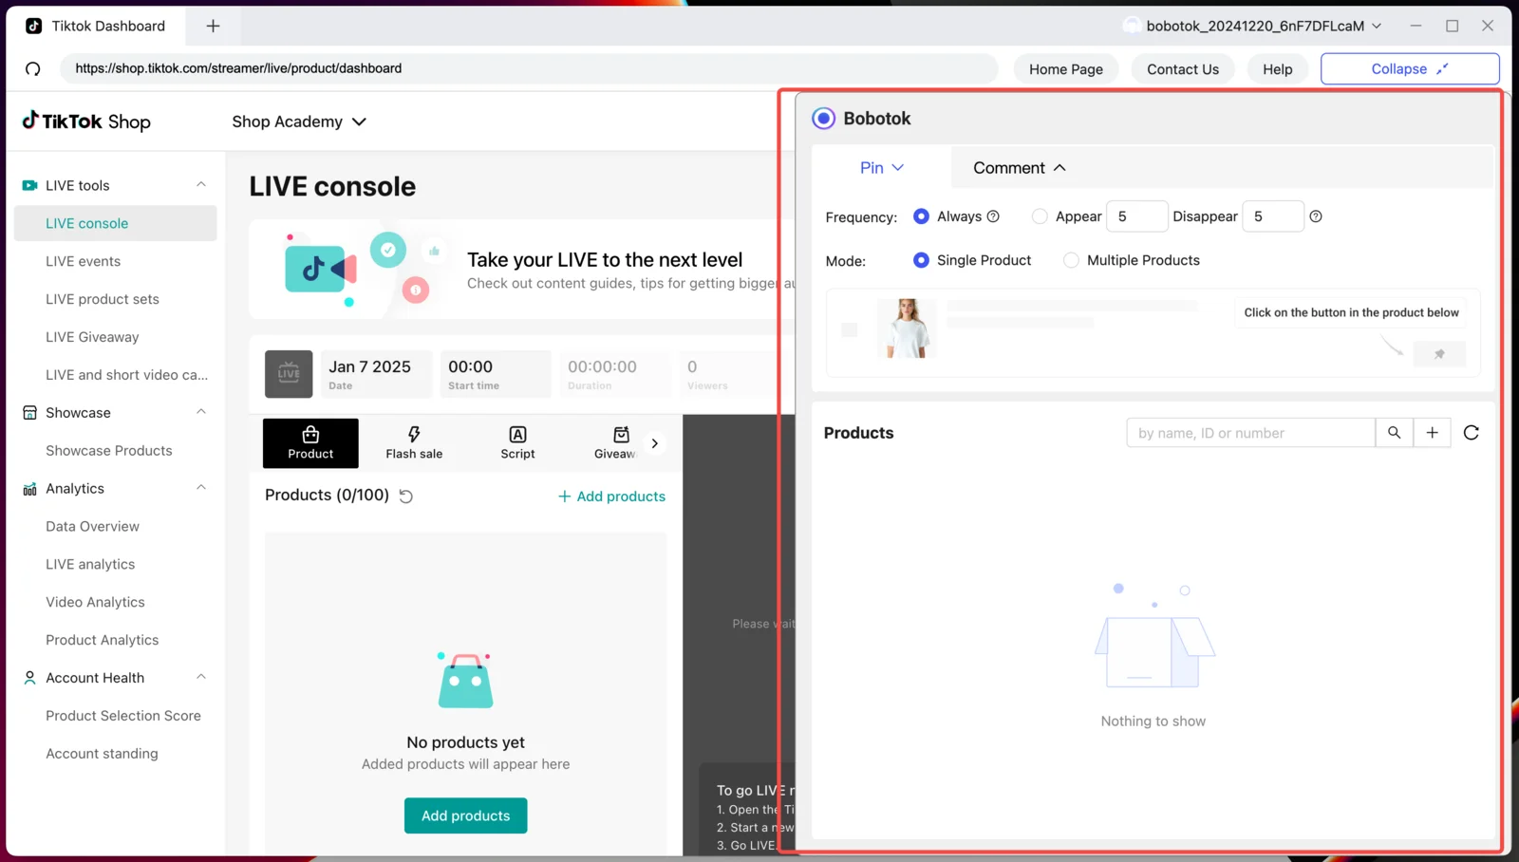Image resolution: width=1519 pixels, height=862 pixels.
Task: Click the Collapse panel button
Action: (1410, 69)
